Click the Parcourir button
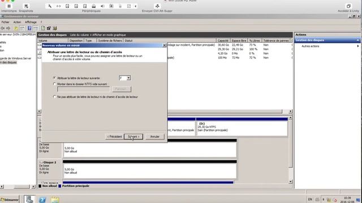 122,89
